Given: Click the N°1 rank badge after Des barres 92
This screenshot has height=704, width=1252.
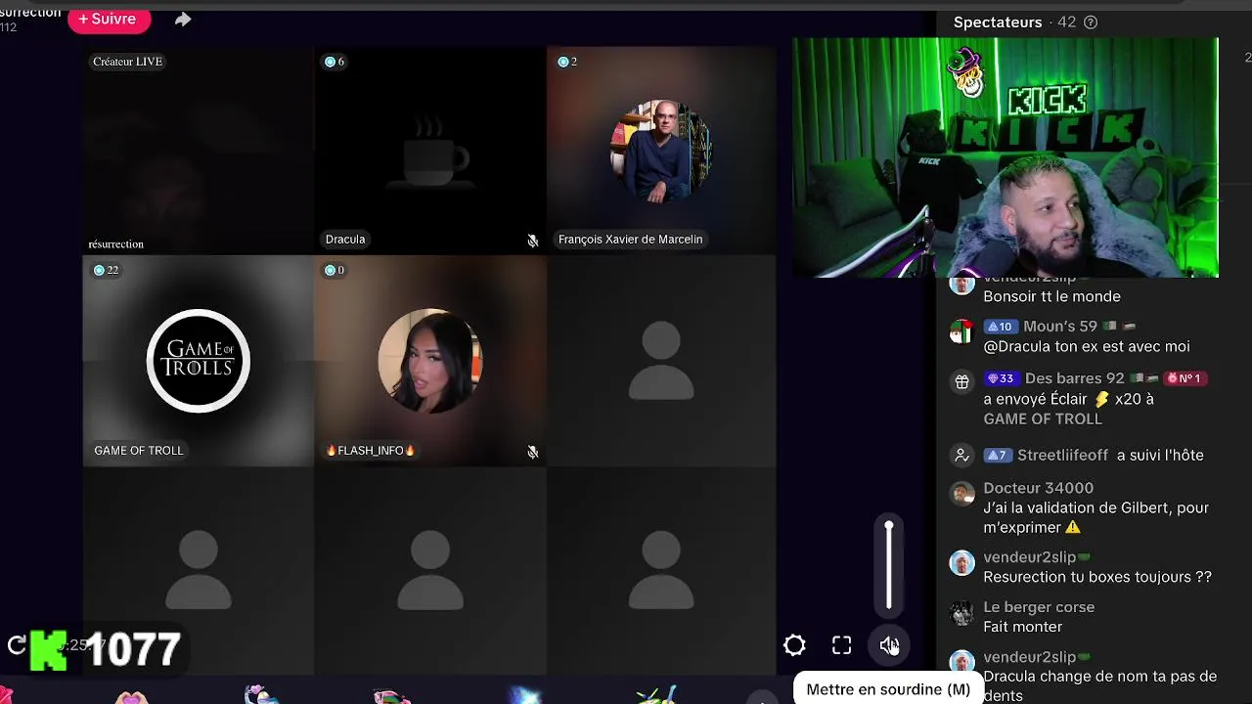Looking at the screenshot, I should 1184,378.
